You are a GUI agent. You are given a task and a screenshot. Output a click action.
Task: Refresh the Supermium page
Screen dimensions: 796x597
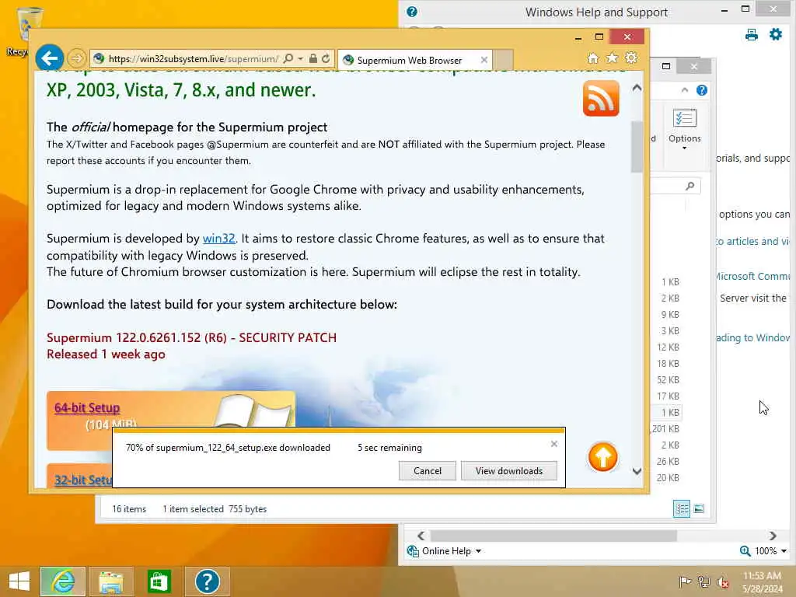326,59
